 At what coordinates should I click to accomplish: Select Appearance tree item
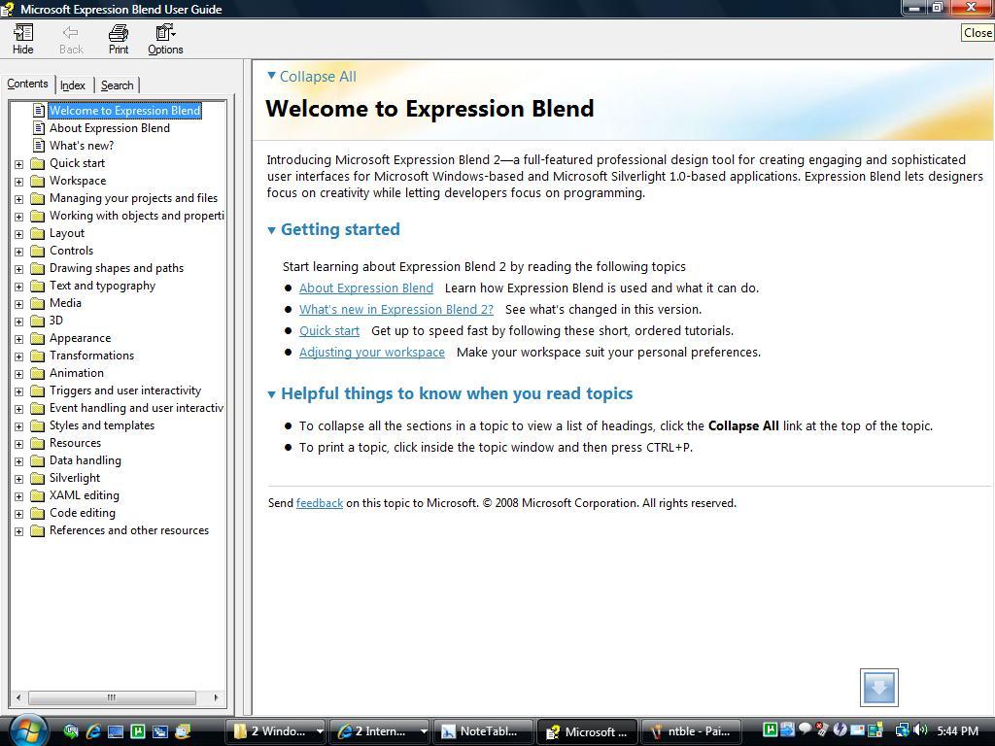pos(80,339)
